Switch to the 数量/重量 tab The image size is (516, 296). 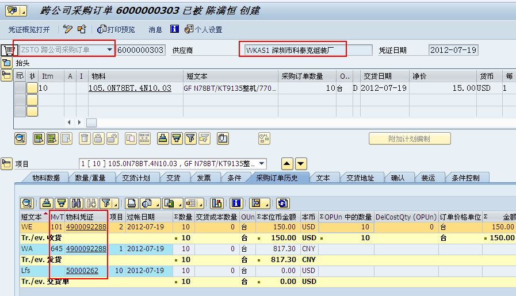click(x=90, y=178)
